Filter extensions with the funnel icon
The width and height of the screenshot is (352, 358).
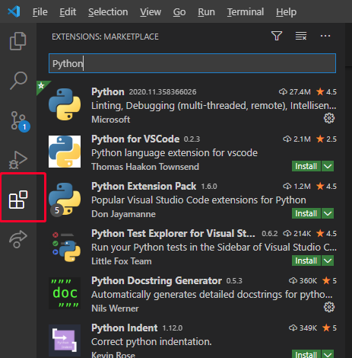277,36
